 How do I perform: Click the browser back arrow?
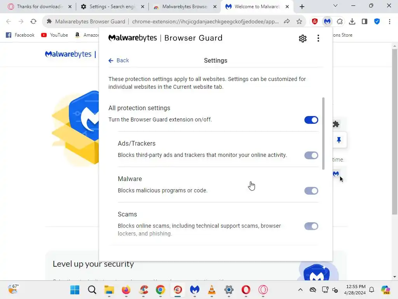coord(9,22)
